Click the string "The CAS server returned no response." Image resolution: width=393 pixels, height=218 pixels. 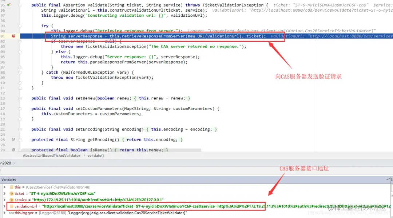[195, 46]
